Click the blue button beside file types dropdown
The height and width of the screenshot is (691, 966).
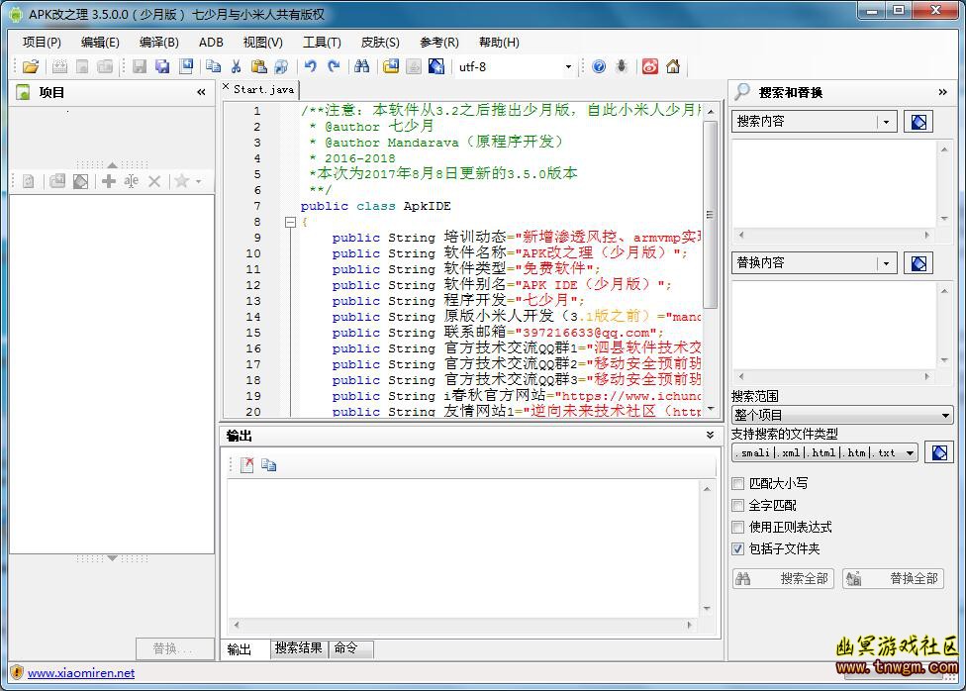point(939,453)
